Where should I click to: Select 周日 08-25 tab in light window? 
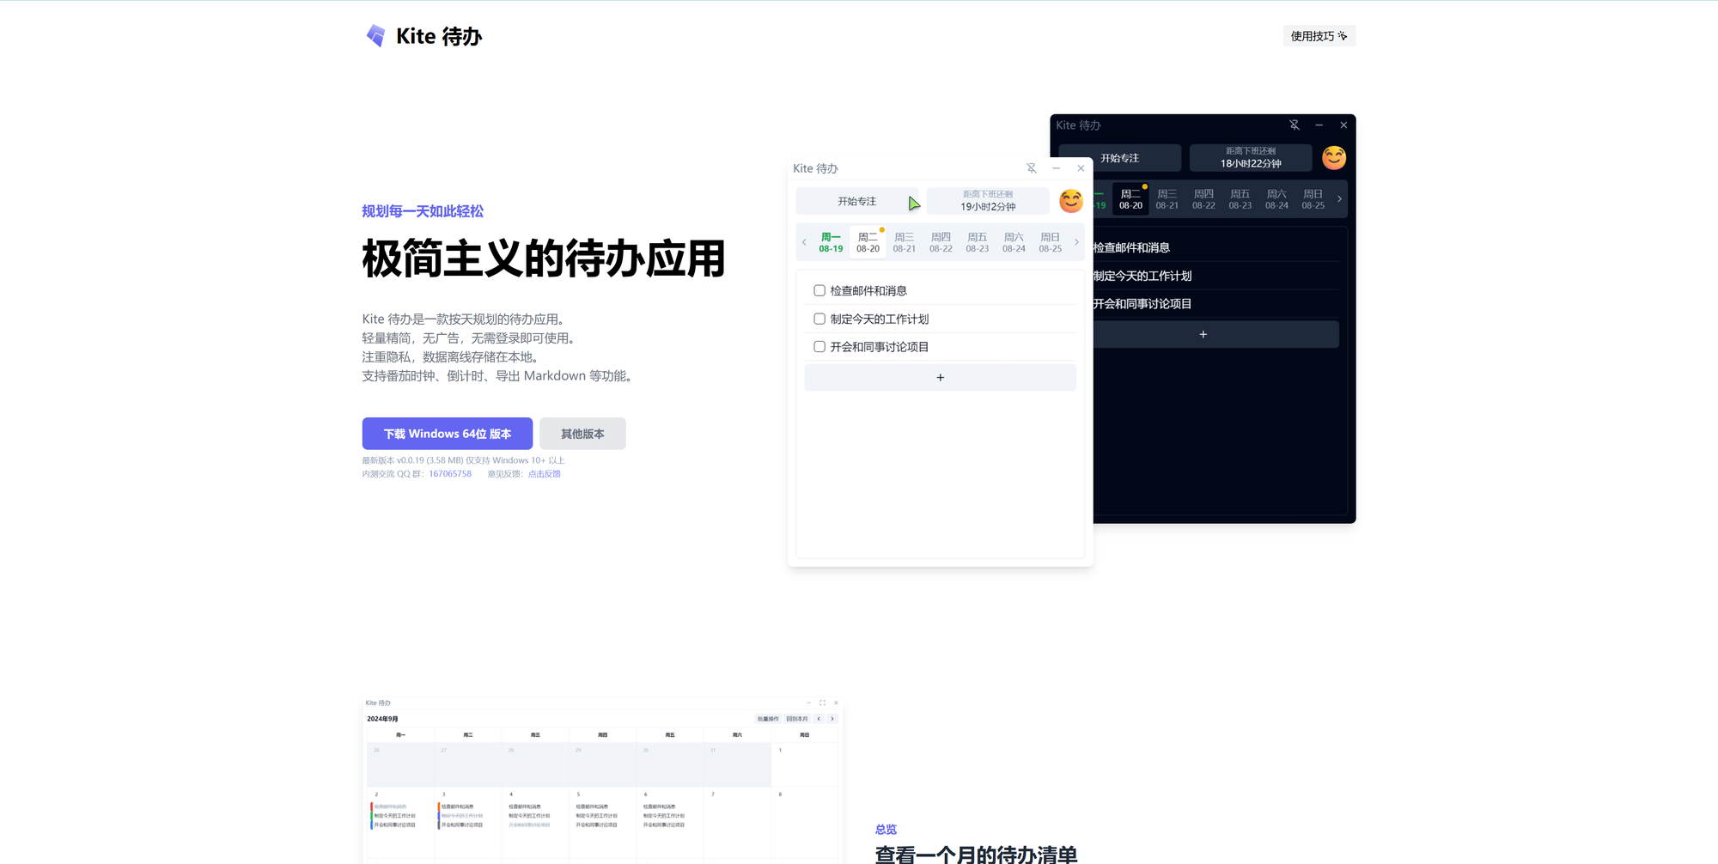1051,242
